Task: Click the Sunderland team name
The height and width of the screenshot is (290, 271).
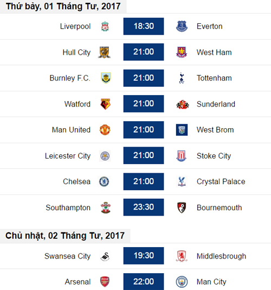Action: [216, 104]
